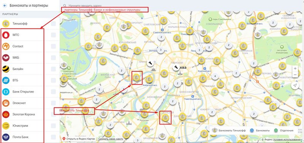Click the wrench marker near Тверской

[x=176, y=68]
